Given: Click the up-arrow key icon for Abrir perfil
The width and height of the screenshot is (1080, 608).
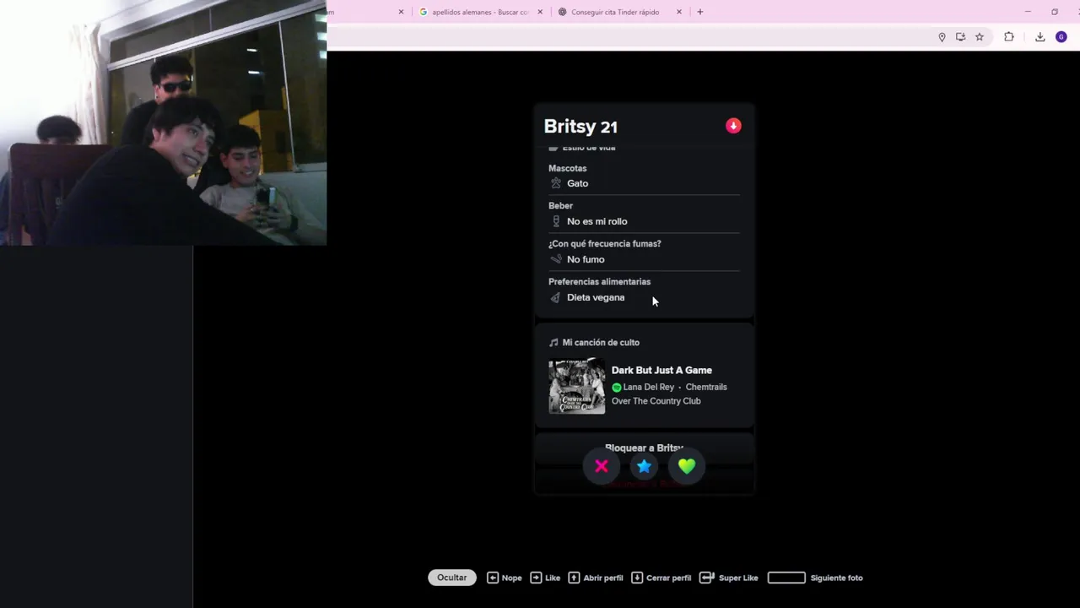Looking at the screenshot, I should 574,578.
